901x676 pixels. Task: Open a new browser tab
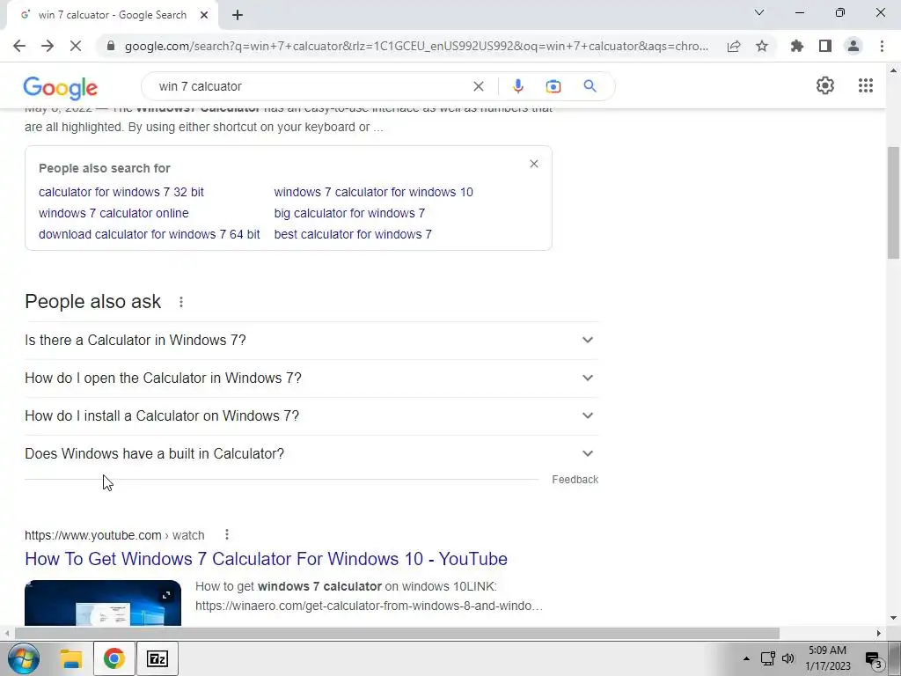[x=238, y=16]
